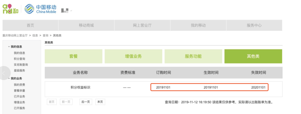
Task: Click the left carousel arrow circle
Action: [x=4, y=73]
